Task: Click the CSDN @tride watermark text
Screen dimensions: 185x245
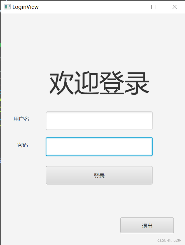Action: [169, 241]
